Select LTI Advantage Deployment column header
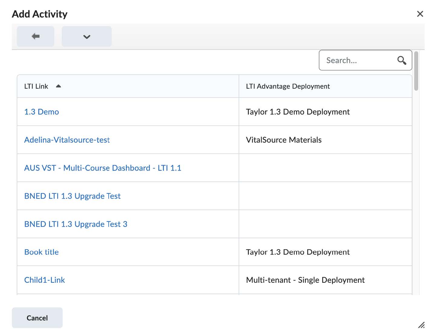 pyautogui.click(x=288, y=86)
